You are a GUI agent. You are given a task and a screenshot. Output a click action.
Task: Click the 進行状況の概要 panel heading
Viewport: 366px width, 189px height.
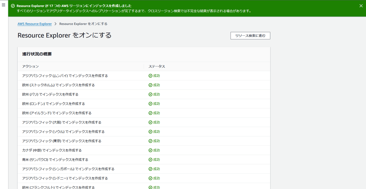[37, 54]
